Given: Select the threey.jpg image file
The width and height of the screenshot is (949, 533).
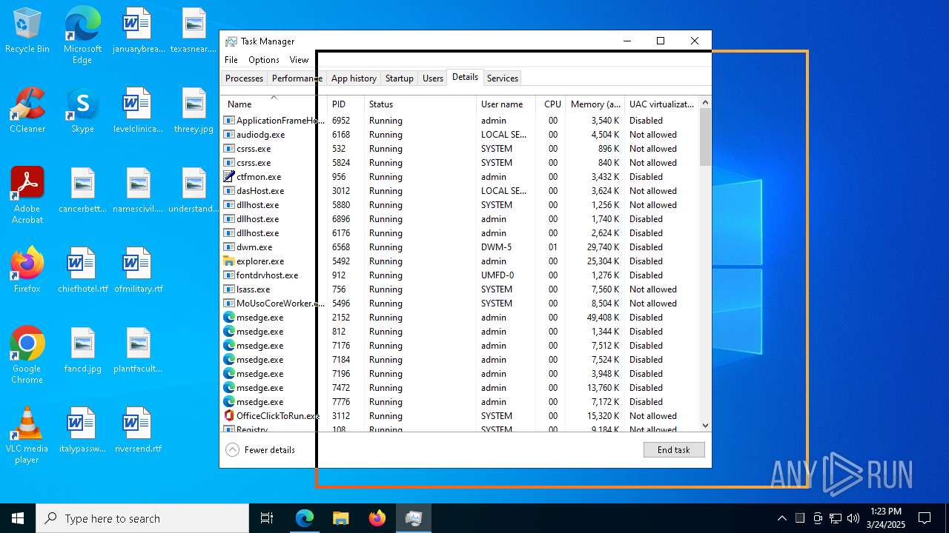Looking at the screenshot, I should [194, 111].
